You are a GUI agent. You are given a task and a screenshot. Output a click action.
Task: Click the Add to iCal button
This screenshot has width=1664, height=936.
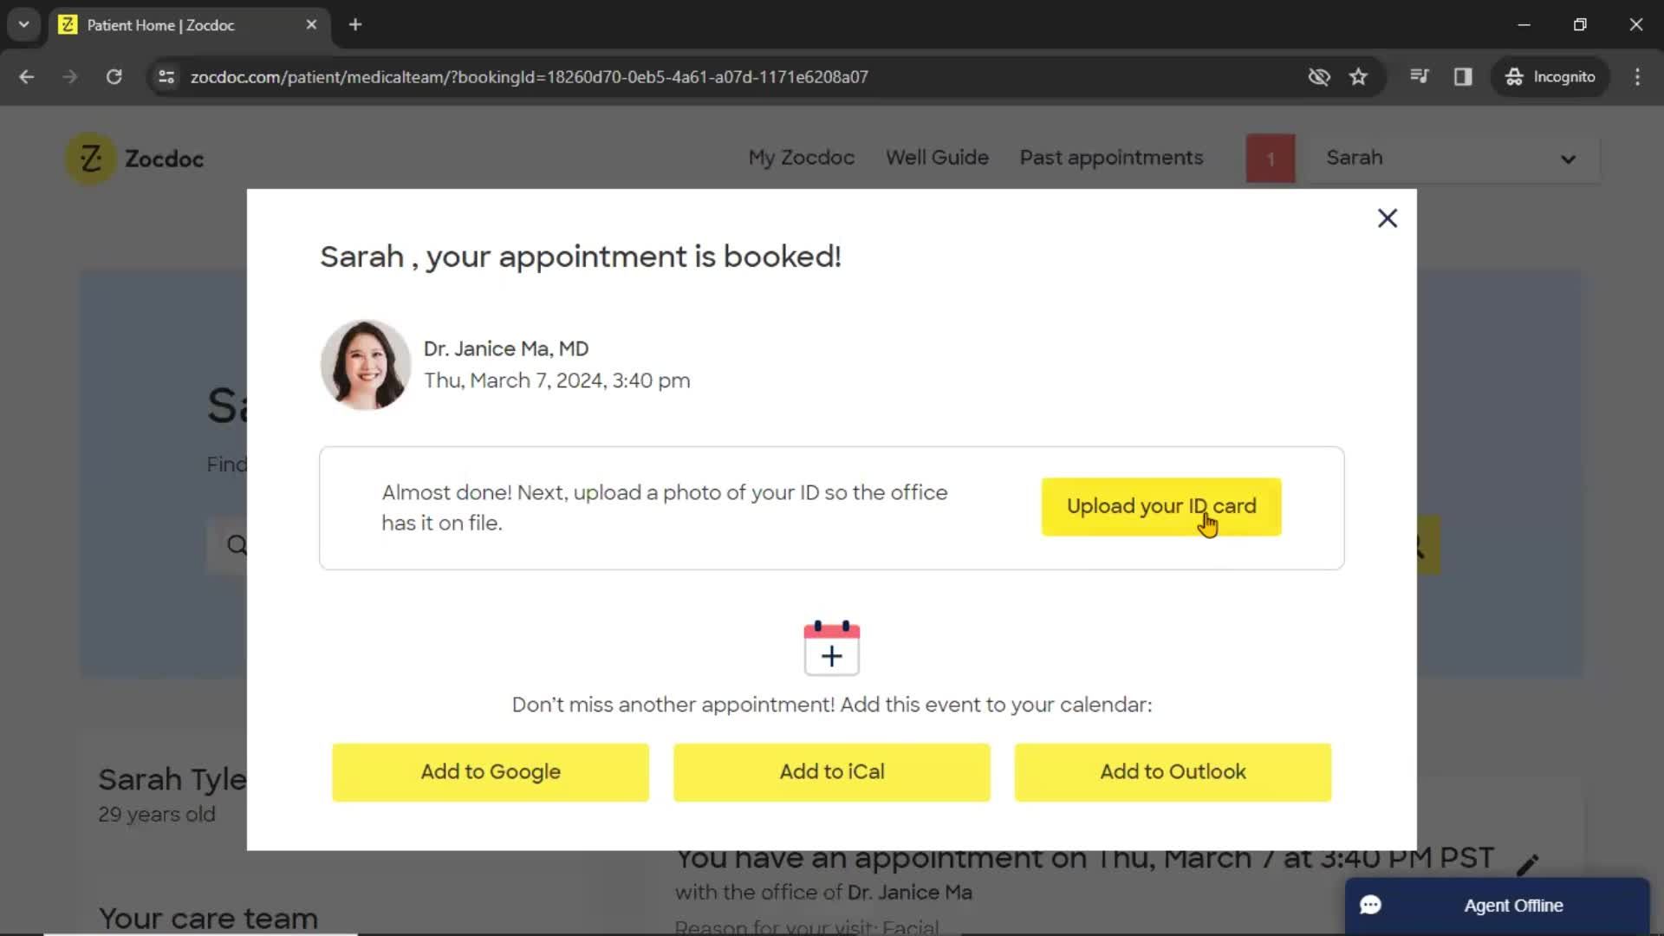coord(831,771)
